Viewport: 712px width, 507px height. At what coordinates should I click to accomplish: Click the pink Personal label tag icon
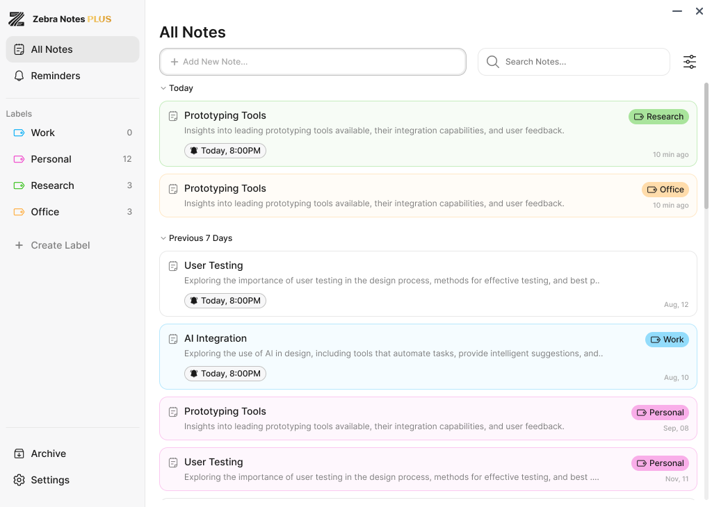click(19, 159)
